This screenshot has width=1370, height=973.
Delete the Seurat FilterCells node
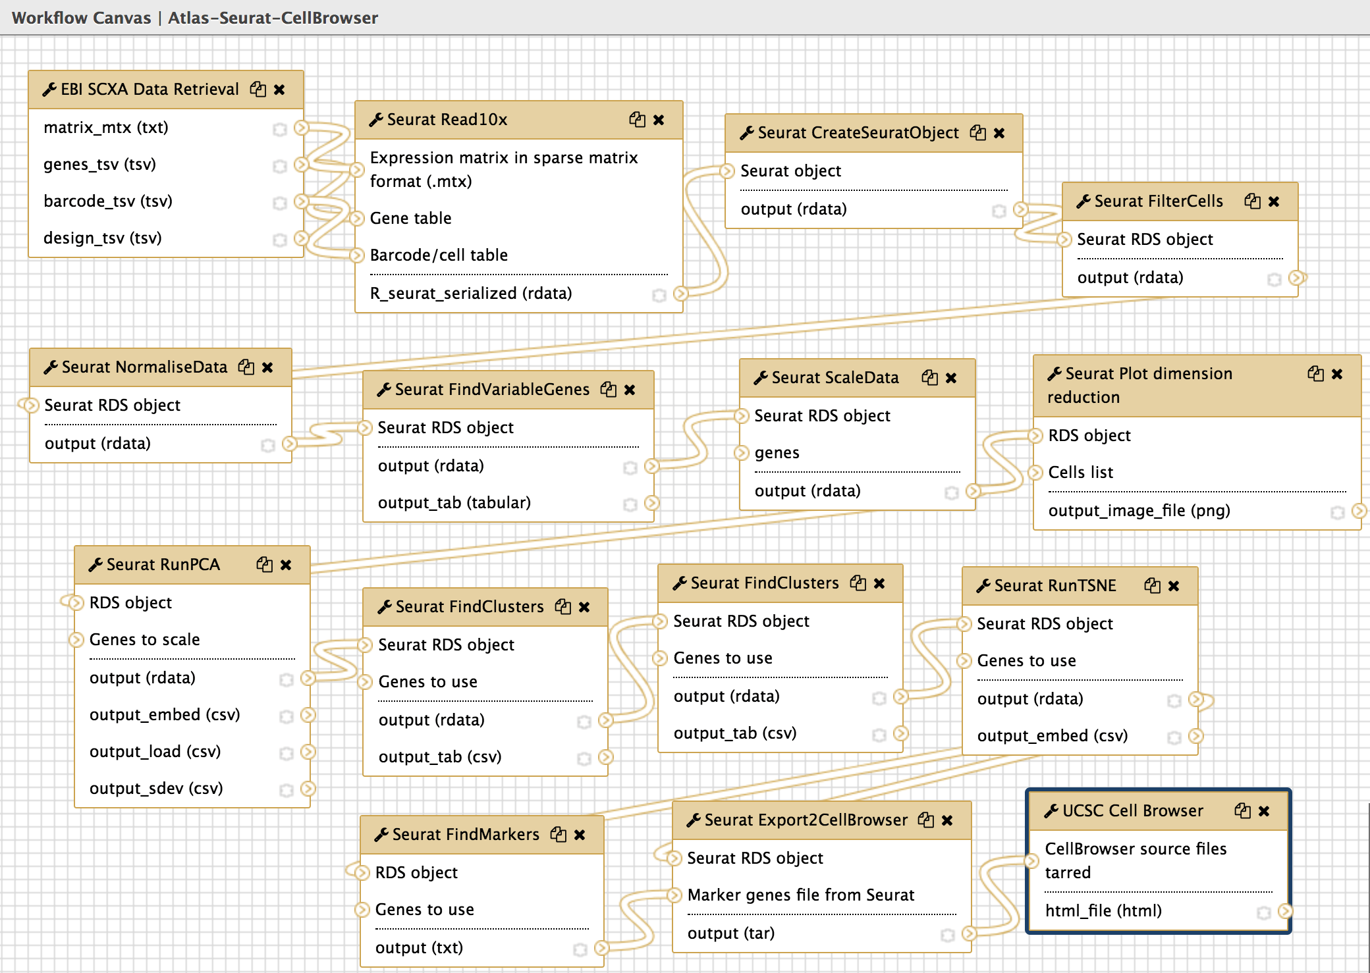(1274, 201)
